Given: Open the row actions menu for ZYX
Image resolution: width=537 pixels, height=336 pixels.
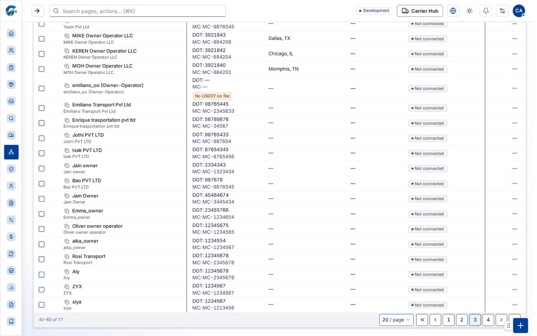Looking at the screenshot, I should pyautogui.click(x=515, y=290).
